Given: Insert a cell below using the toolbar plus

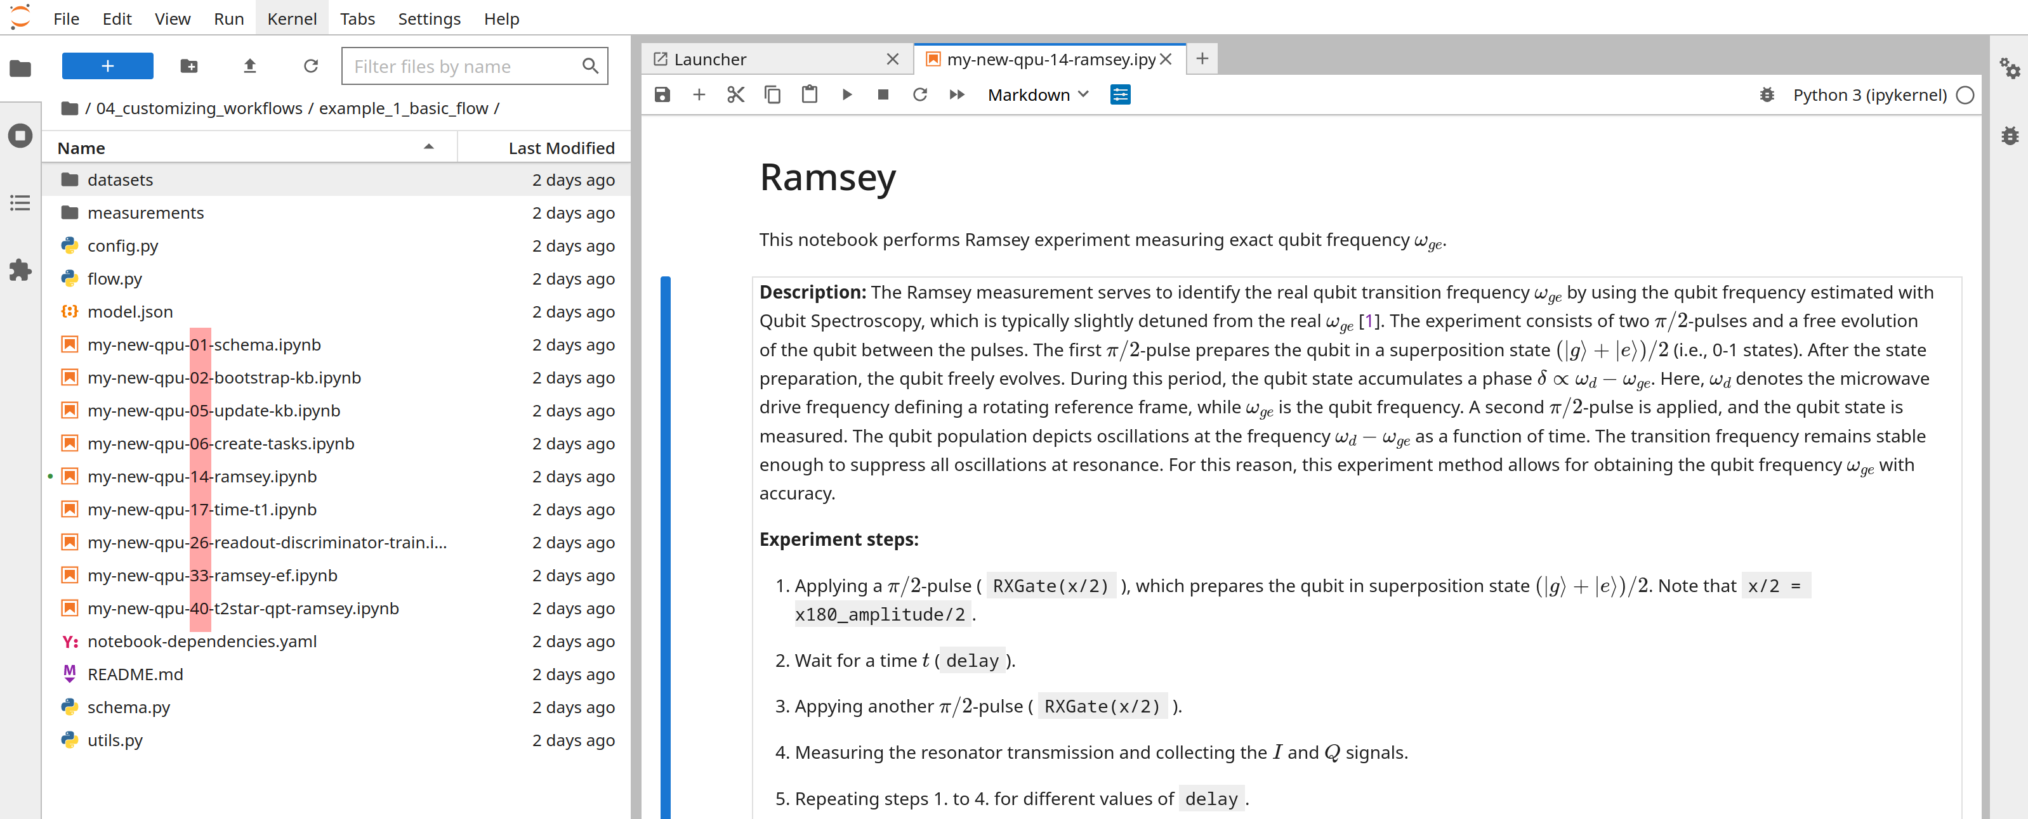Looking at the screenshot, I should 699,94.
